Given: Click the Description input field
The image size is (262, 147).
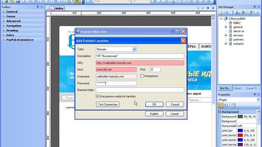Looking at the screenshot, I should 140,56.
